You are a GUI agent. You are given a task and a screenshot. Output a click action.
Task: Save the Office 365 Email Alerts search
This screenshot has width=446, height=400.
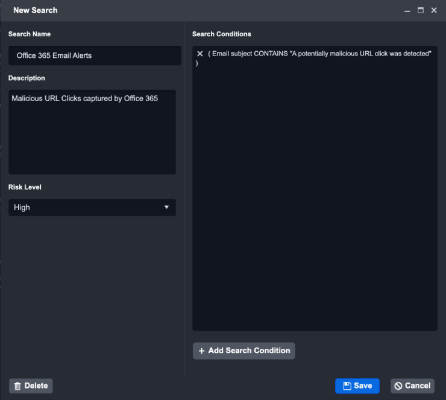pos(357,386)
